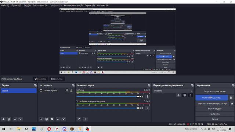This screenshot has width=235, height=132.
Task: Mute the Устройство воспроизведения speaker icon
Action: pyautogui.click(x=141, y=108)
